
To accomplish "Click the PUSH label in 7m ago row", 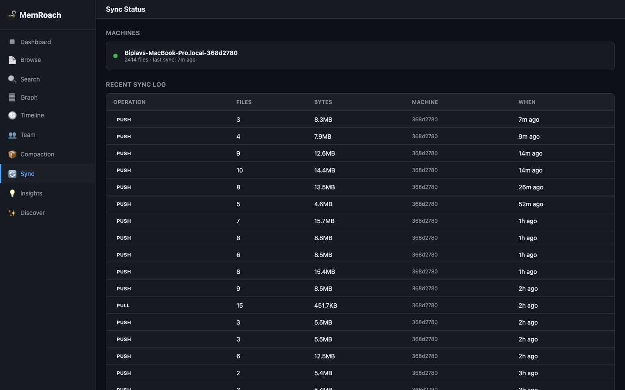I will [x=124, y=120].
